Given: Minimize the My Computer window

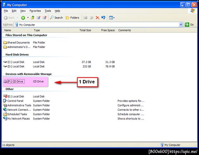Looking at the screenshot, I should pos(183,5).
